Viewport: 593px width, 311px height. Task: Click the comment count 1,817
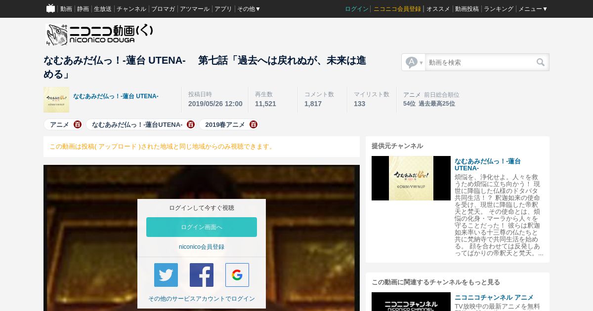[x=313, y=104]
